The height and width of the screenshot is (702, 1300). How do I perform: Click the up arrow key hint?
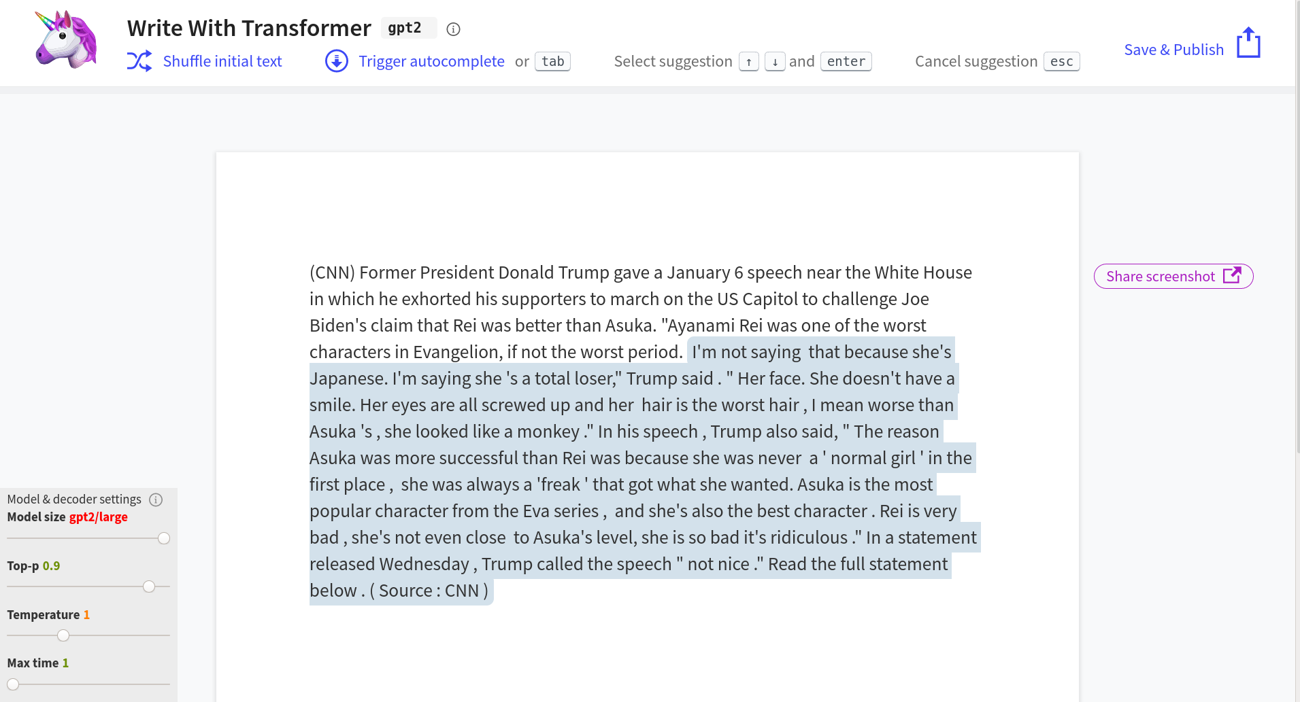pos(749,62)
